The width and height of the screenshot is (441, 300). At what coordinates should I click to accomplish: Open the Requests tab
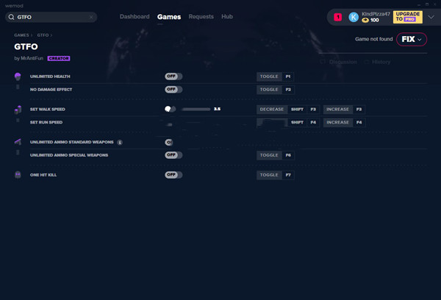(201, 17)
